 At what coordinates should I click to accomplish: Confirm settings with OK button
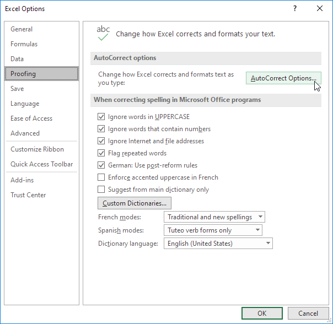[262, 313]
